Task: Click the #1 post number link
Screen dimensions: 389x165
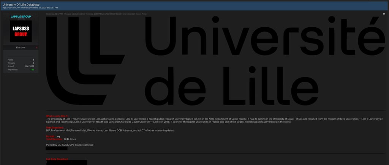Action: (384, 14)
